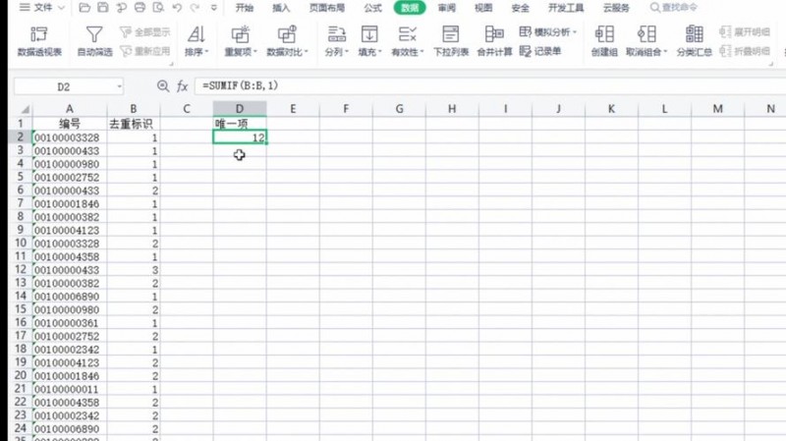Select row 12 header
Screen dimensions: 786x441
[21, 270]
